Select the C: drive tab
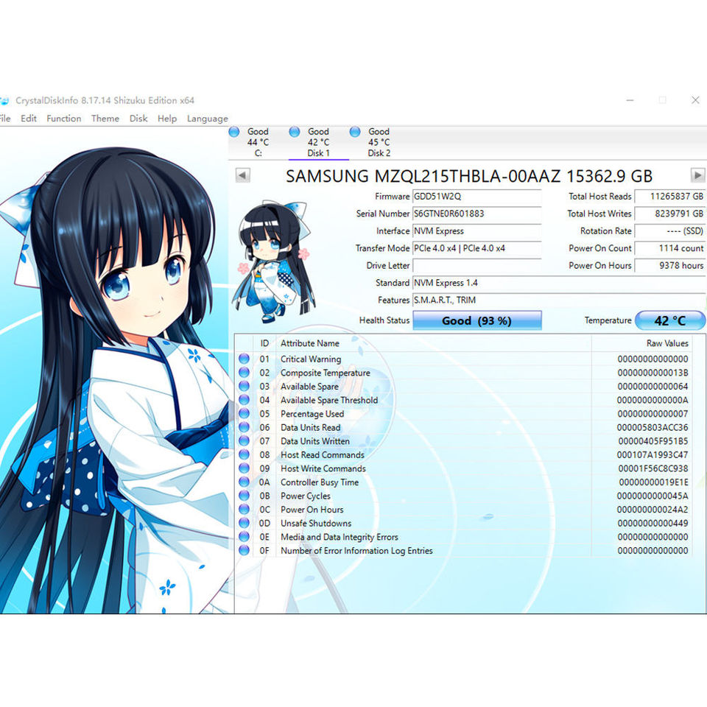This screenshot has width=707, height=707. click(258, 142)
